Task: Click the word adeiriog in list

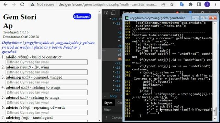Action: pos(13,118)
